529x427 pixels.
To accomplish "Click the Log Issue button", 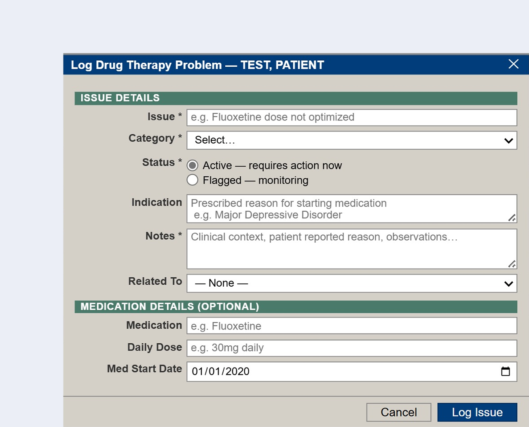I will click(477, 412).
